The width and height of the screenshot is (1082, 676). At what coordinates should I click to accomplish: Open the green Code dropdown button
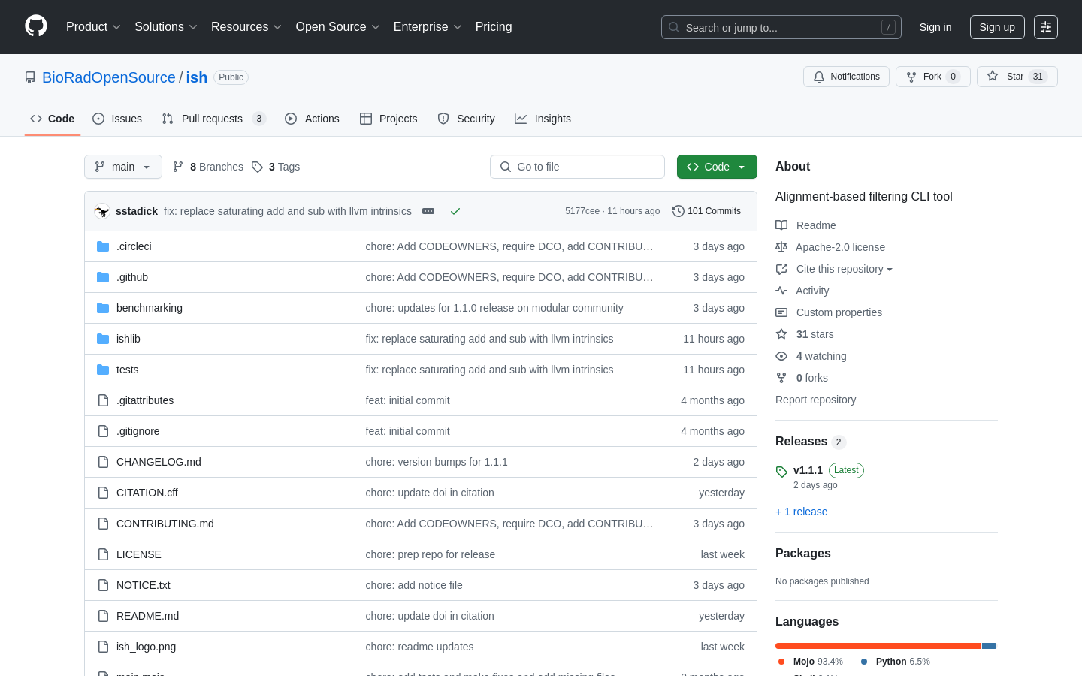(x=717, y=167)
